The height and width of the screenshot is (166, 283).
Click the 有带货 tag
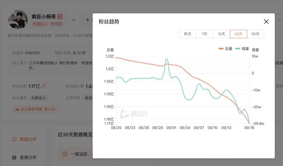(x=56, y=24)
